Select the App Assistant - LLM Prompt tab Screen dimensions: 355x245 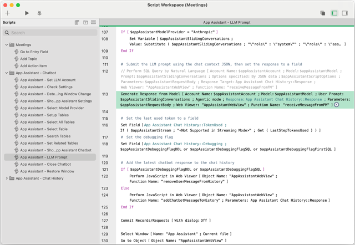[x=227, y=22]
